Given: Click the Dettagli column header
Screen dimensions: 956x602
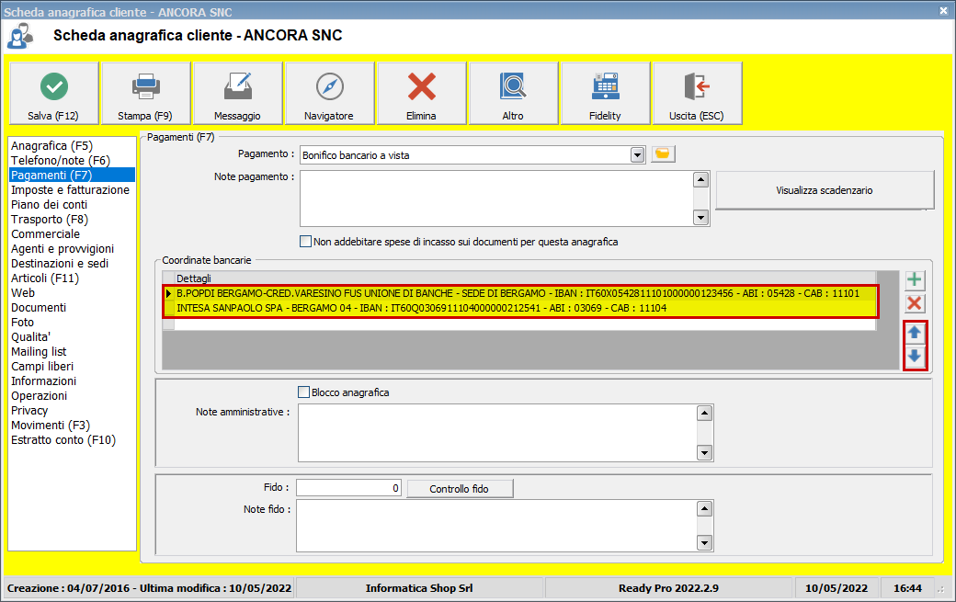Looking at the screenshot, I should [525, 278].
